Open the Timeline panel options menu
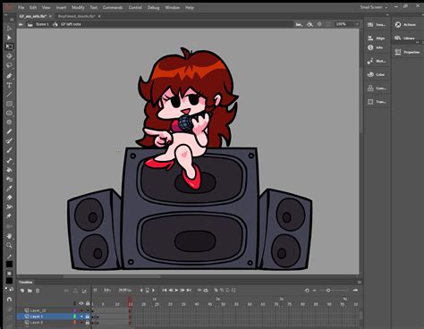Screen dimensions: 424x329 (x=360, y=283)
